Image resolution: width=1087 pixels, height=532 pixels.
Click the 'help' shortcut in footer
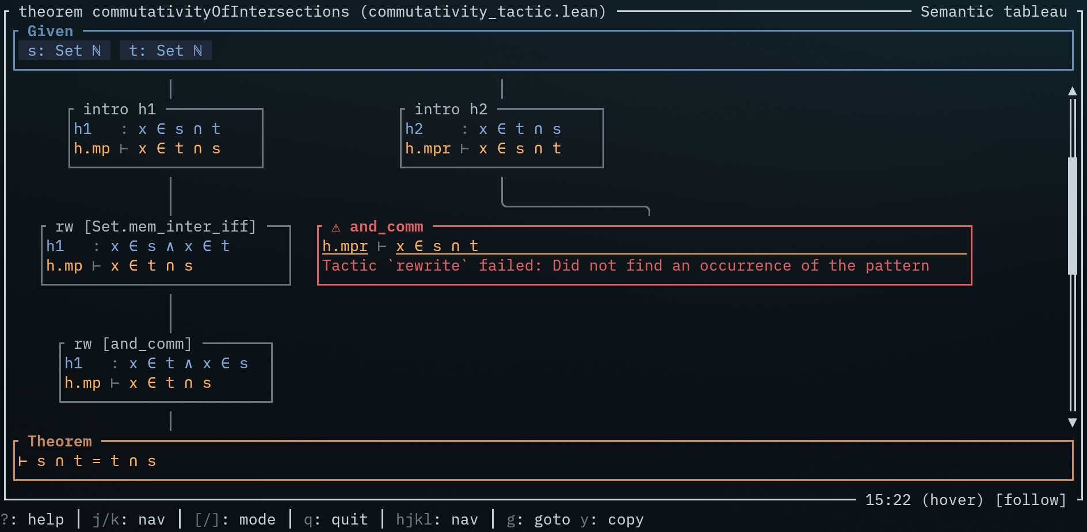pos(45,519)
